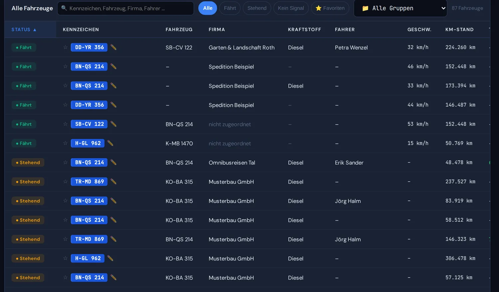Filter vehicles by Stehend tab
499x292 pixels.
(257, 8)
